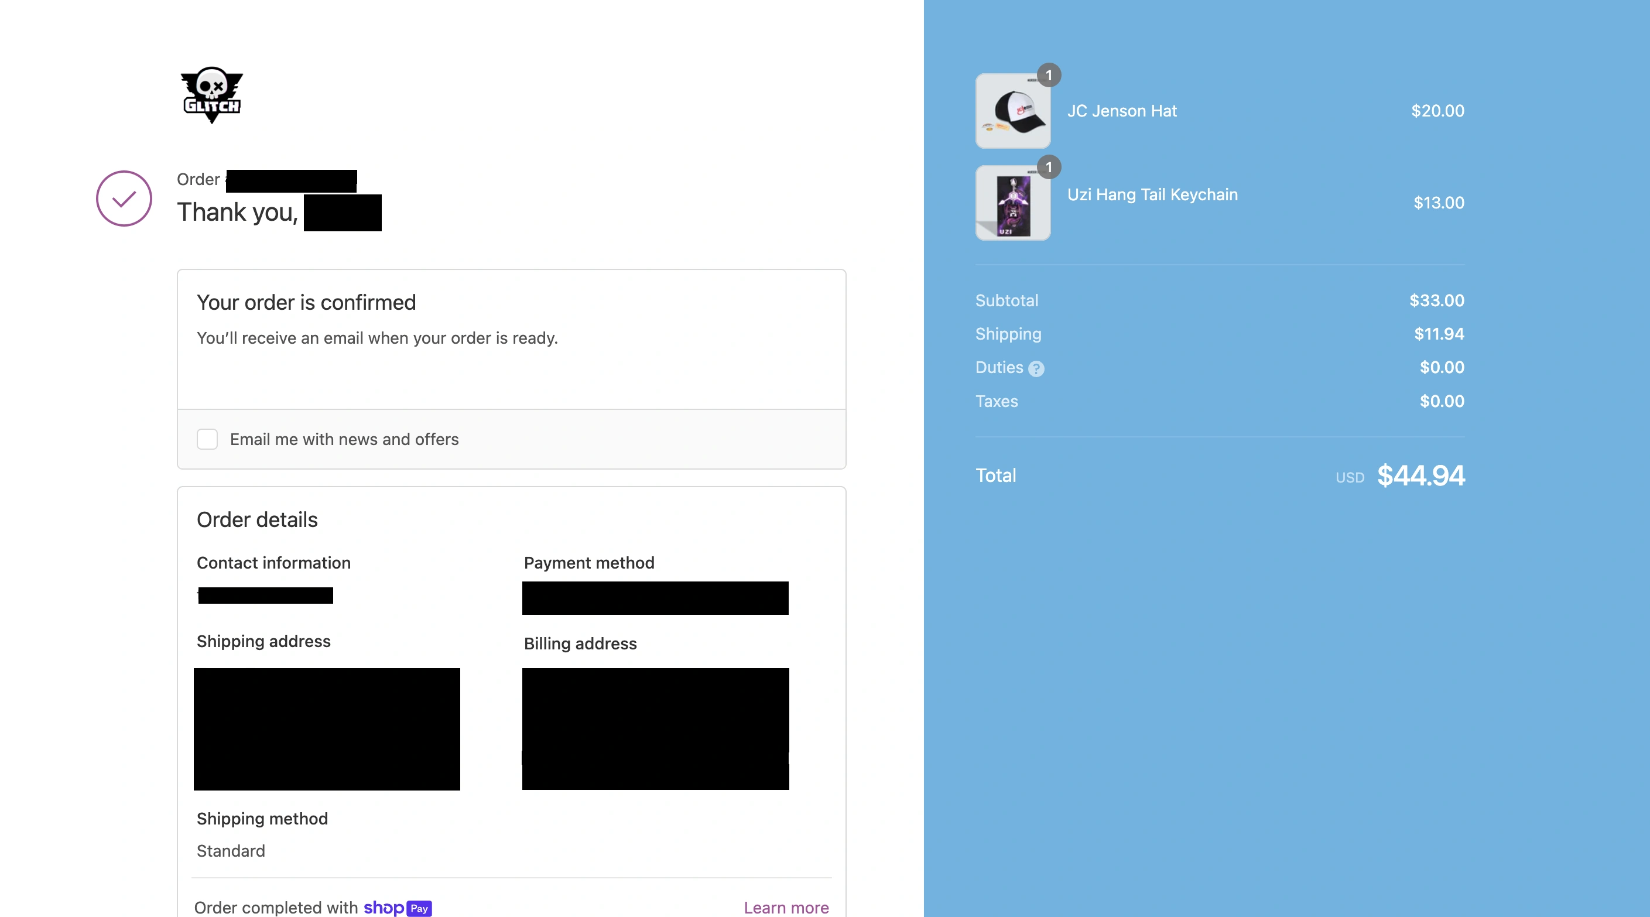
Task: Click the Glitch skull store logo
Action: tap(211, 95)
